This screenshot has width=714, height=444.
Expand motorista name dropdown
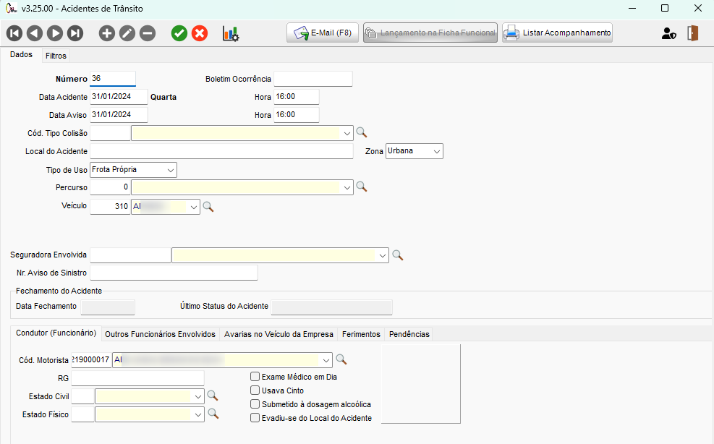326,360
